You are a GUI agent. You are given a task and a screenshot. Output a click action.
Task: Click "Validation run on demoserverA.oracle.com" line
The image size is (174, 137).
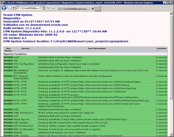(x=35, y=25)
